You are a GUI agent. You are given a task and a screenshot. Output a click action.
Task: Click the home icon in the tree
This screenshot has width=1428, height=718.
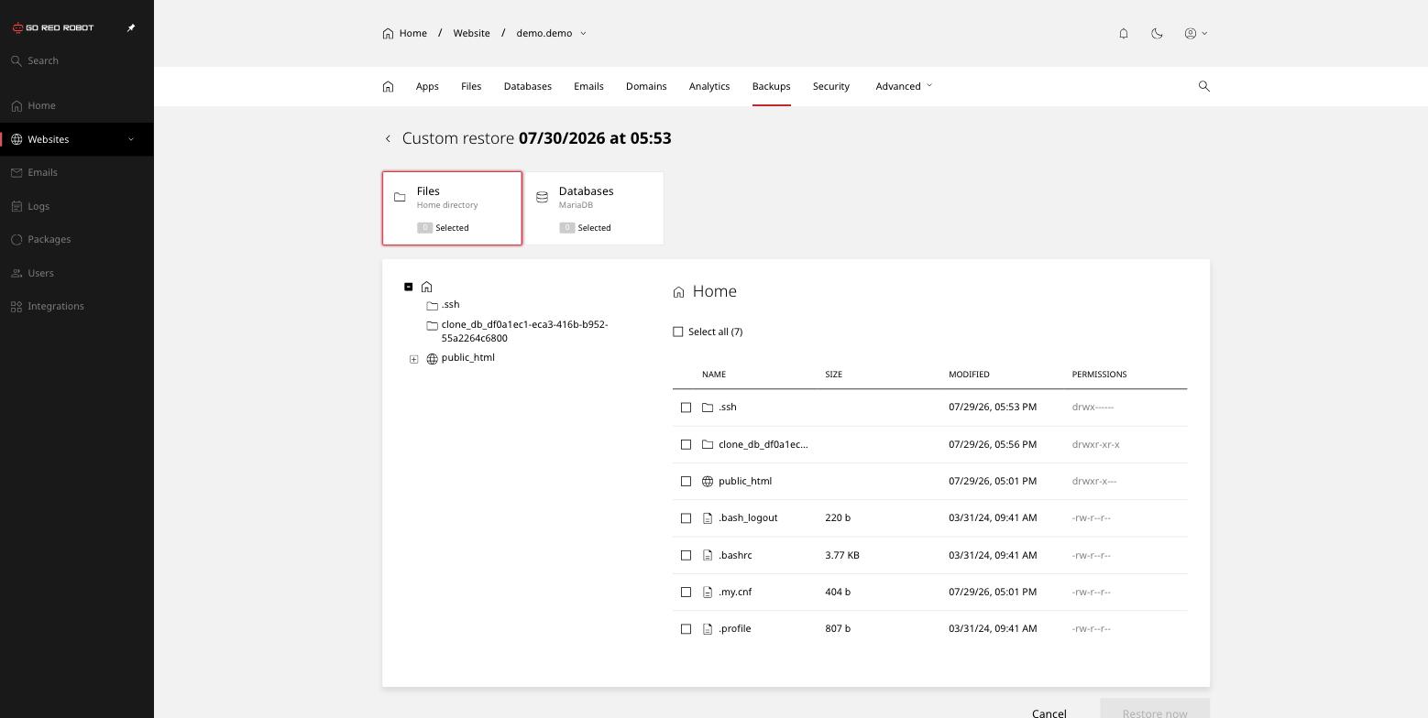pyautogui.click(x=426, y=287)
